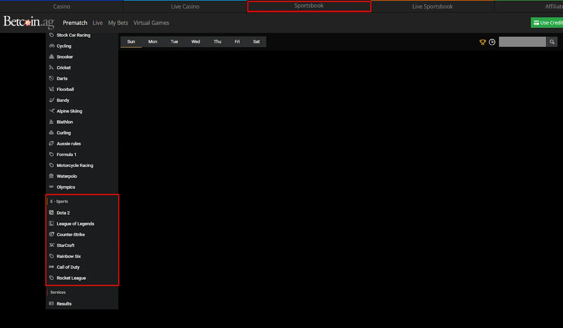The width and height of the screenshot is (563, 328).
Task: Click the Betcoin.ag logo
Action: pyautogui.click(x=29, y=22)
